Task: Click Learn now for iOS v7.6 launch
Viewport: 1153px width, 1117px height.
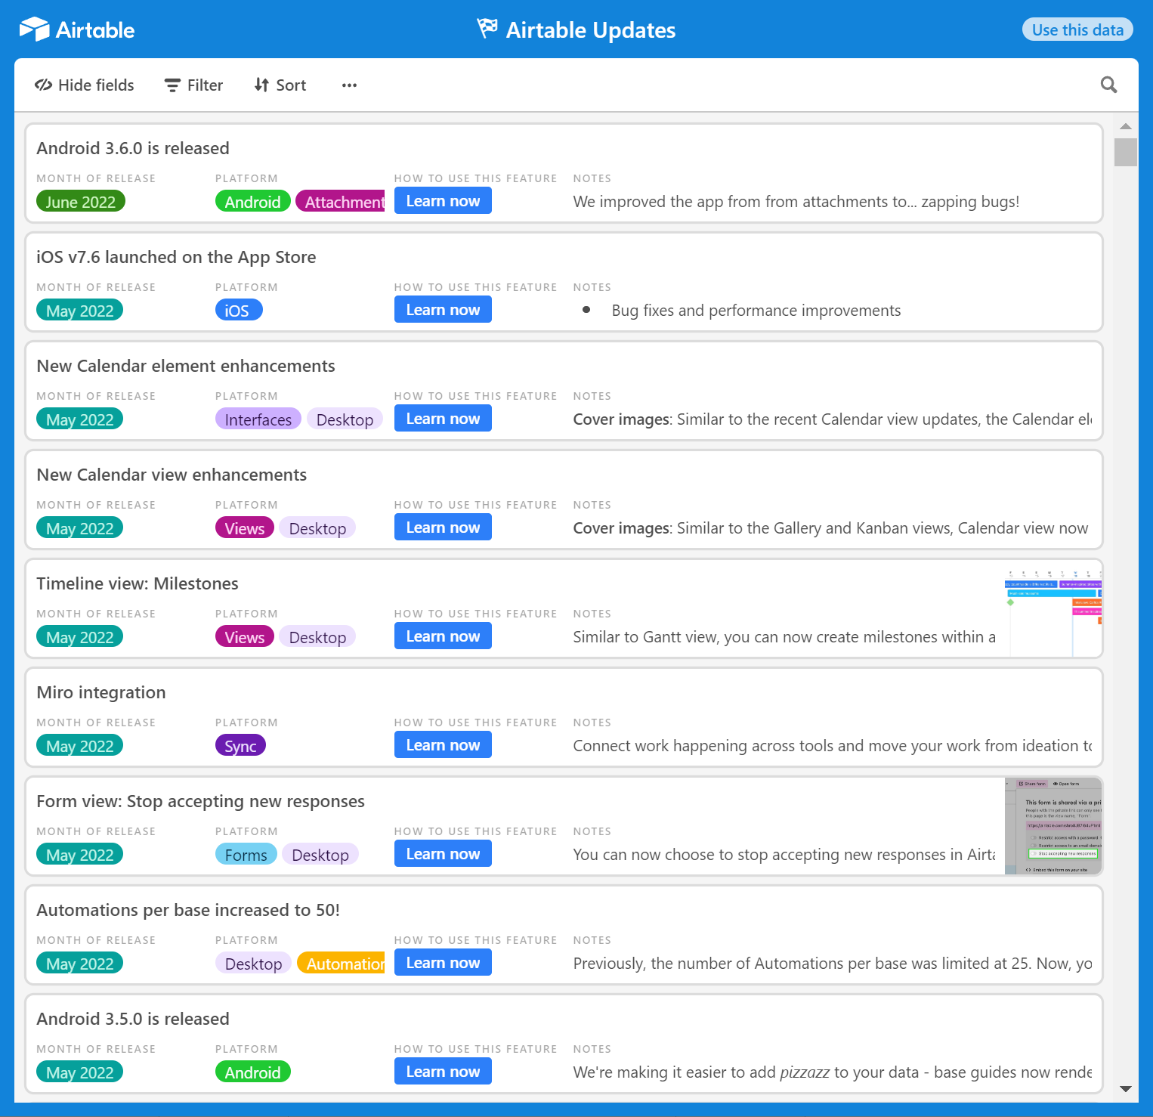Action: [x=443, y=310]
